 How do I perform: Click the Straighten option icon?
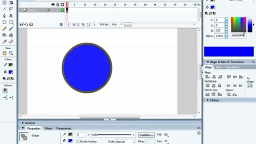coord(11,98)
